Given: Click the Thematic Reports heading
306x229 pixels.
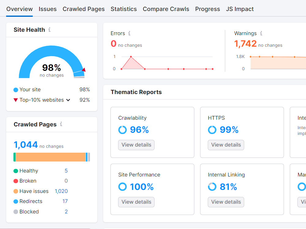Looking at the screenshot, I should (136, 92).
